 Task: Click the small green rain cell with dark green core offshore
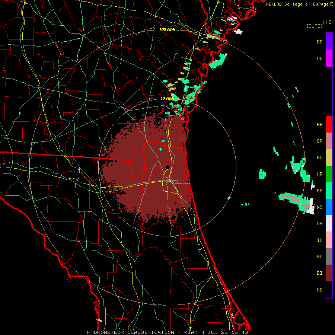(262, 174)
